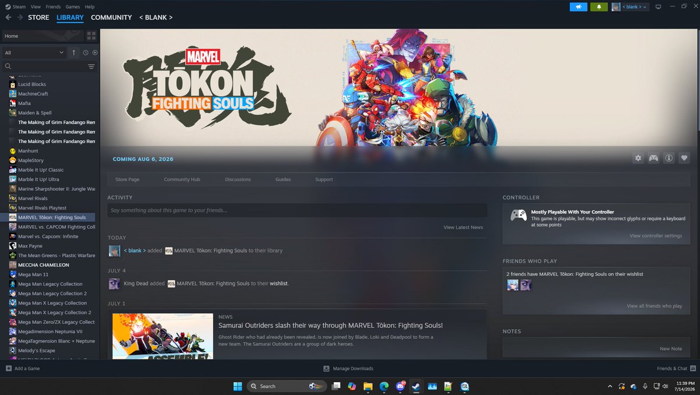
Task: Show hidden system tray icons chevron
Action: (x=610, y=386)
